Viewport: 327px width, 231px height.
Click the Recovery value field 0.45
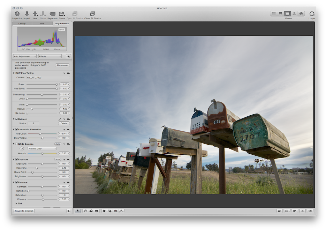tap(64, 168)
